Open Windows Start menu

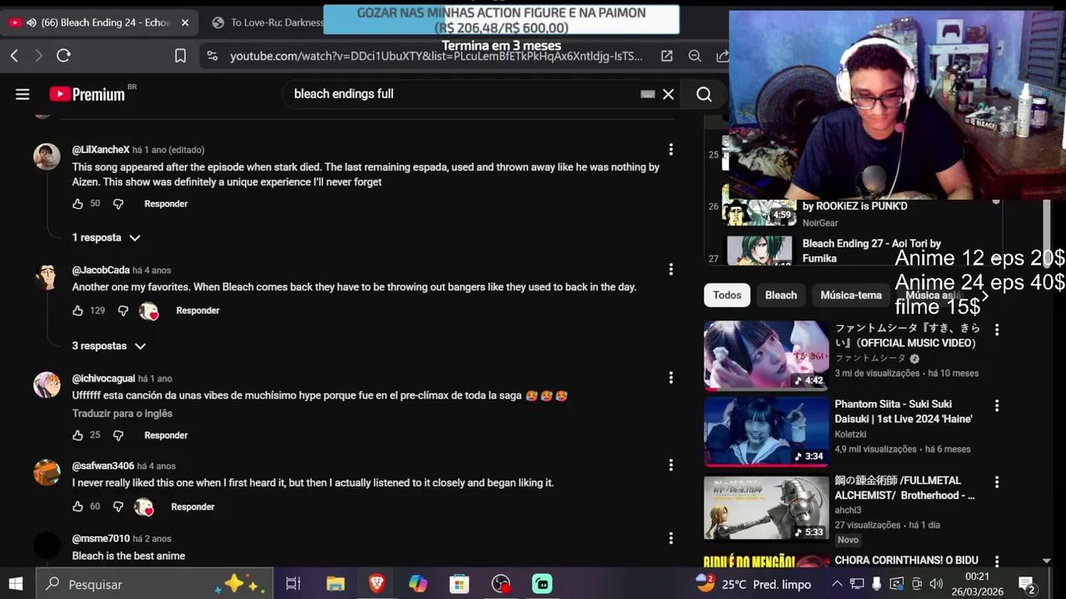pos(16,584)
